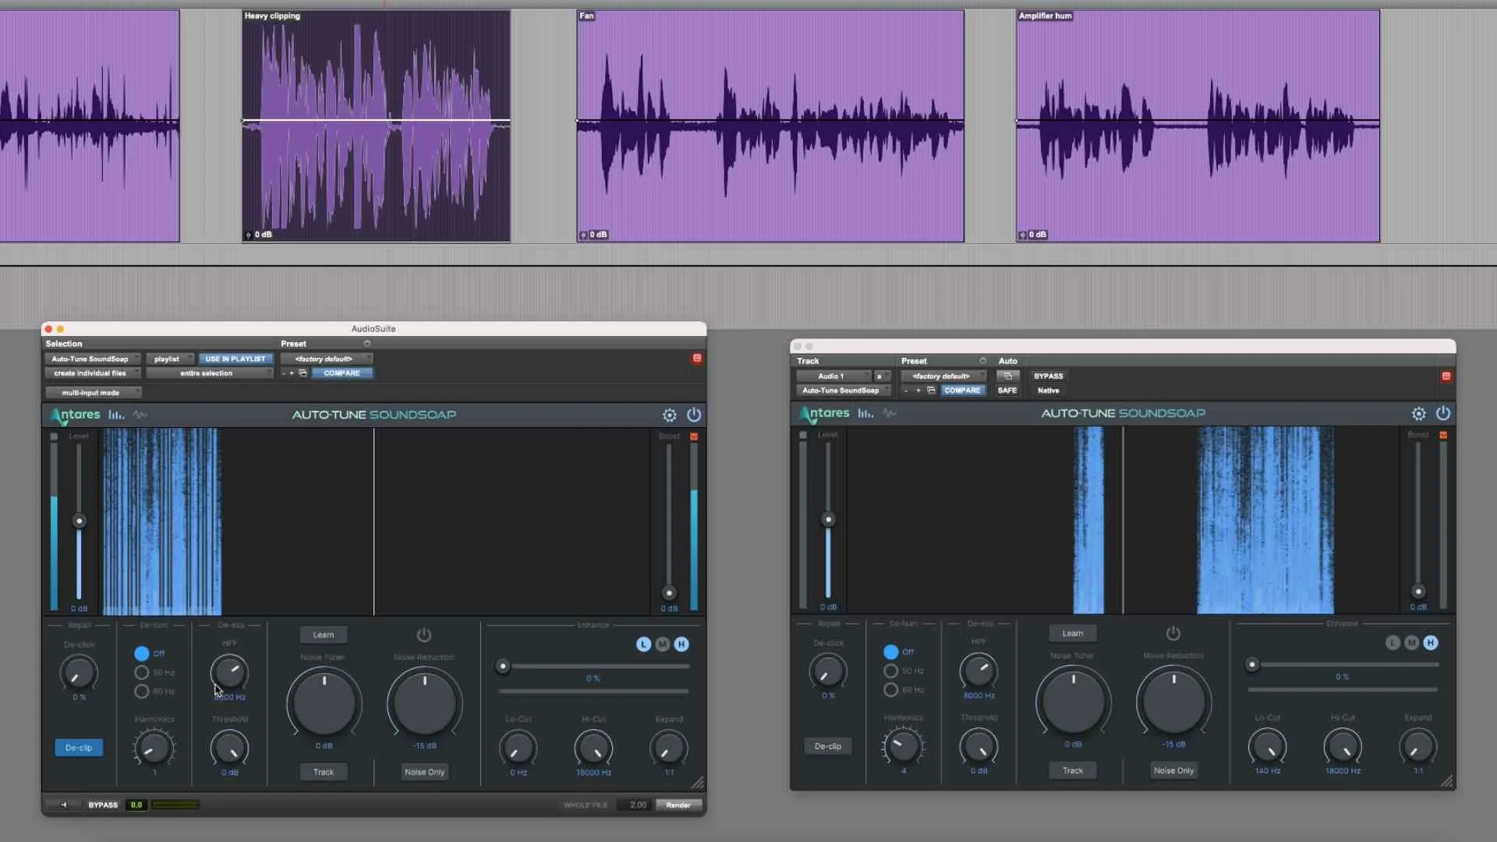Toggle power icon in right SoundSoap header
Image resolution: width=1497 pixels, height=842 pixels.
[1442, 413]
